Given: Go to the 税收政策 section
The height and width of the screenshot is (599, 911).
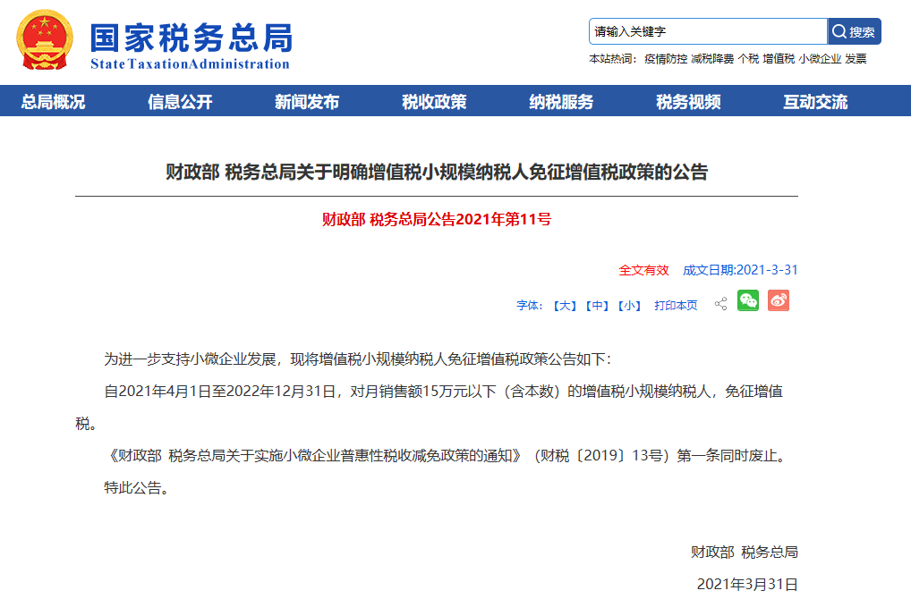Looking at the screenshot, I should pos(434,102).
